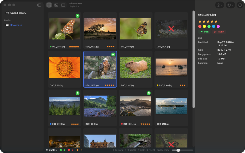This screenshot has height=153, width=245.
Task: Click the Pick button in inspector
Action: [x=204, y=32]
